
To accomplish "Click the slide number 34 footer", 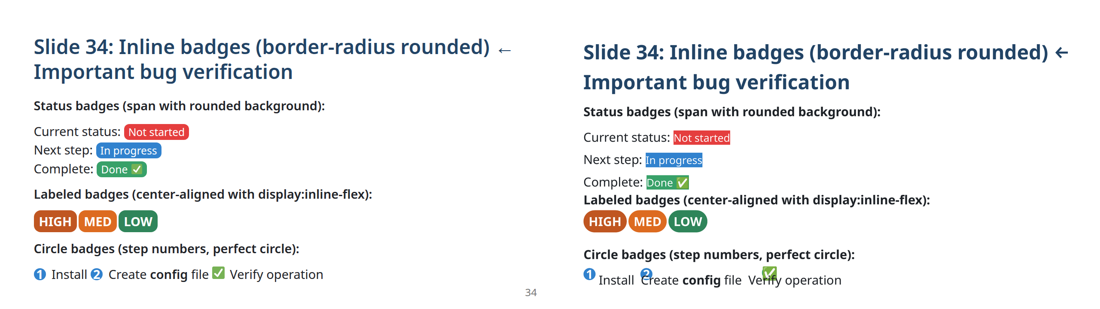I will point(531,293).
